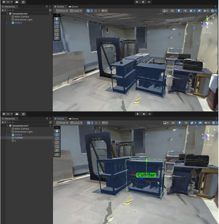The image size is (219, 224).
Task: Toggle scene lighting in the bottom Scene view
Action: [180, 123]
